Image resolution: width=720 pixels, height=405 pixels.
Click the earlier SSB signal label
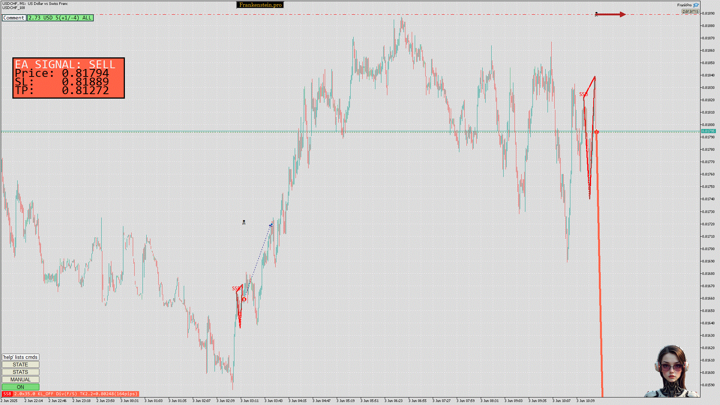click(236, 288)
